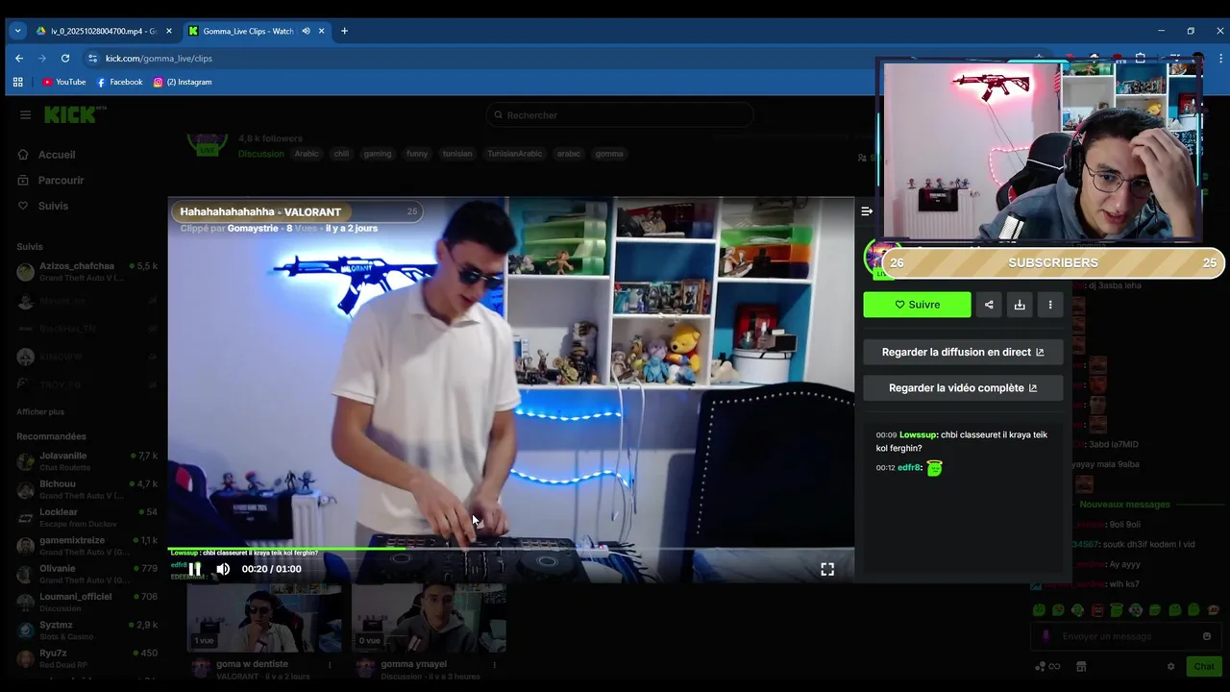
Task: Open Azizos_chafchaa followed channel
Action: [x=86, y=272]
